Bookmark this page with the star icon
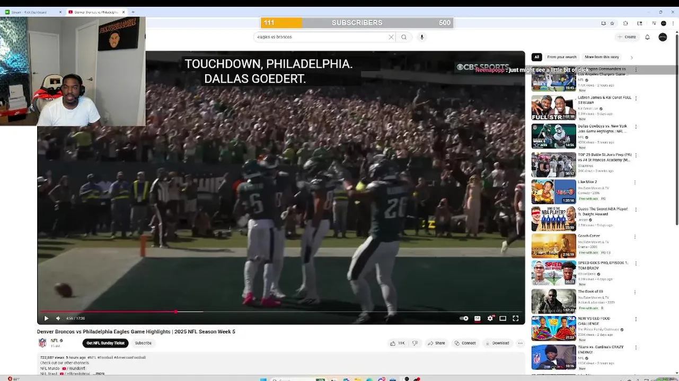Viewport: 679px width, 381px height. click(612, 23)
